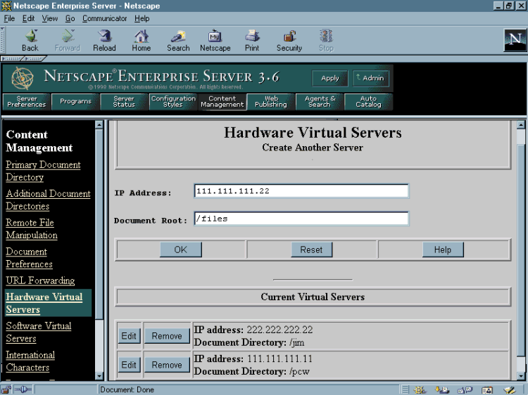This screenshot has height=395, width=528.
Task: Open the Mailbox component bar icon
Action: pyautogui.click(x=442, y=390)
